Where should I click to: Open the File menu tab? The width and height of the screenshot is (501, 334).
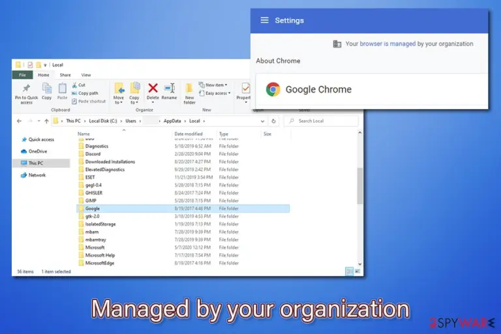pyautogui.click(x=22, y=75)
